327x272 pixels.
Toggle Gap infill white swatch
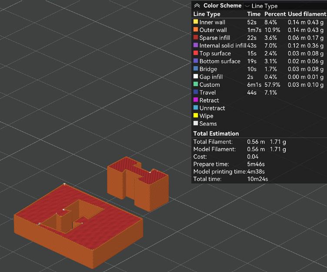click(195, 76)
